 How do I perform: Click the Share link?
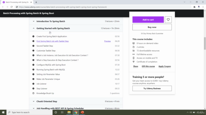[x=136, y=66]
